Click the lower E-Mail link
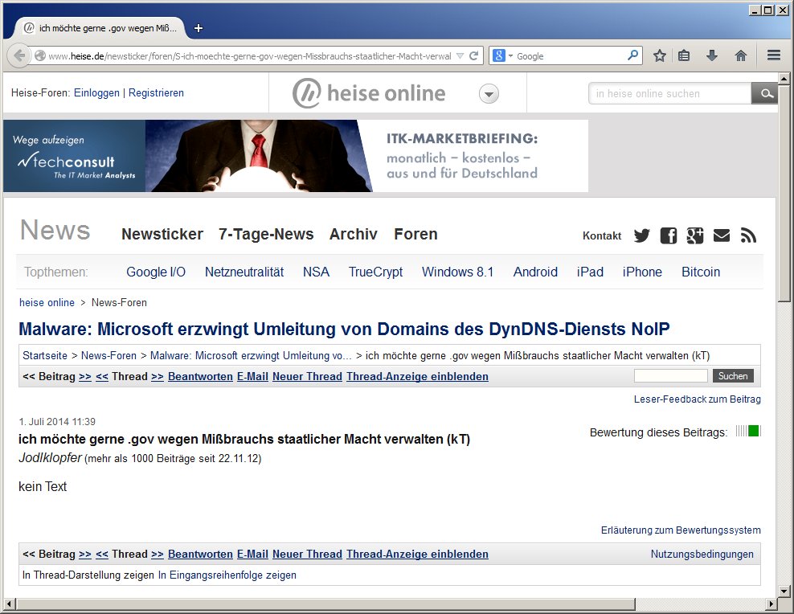 (x=252, y=555)
